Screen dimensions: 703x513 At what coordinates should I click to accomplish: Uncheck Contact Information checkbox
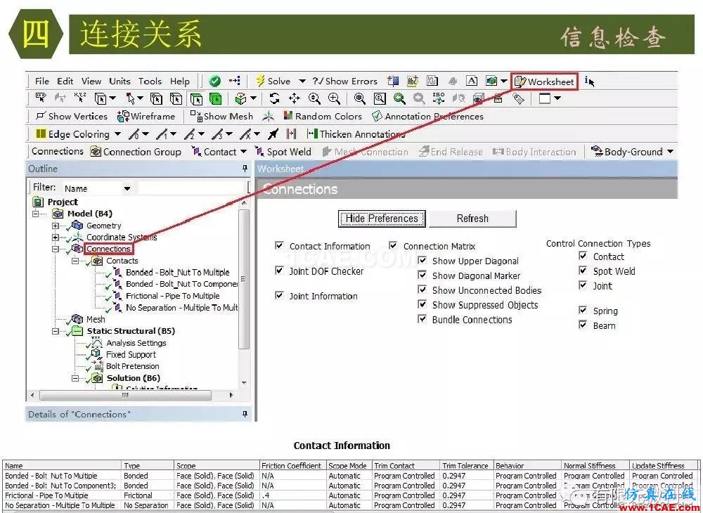point(279,245)
